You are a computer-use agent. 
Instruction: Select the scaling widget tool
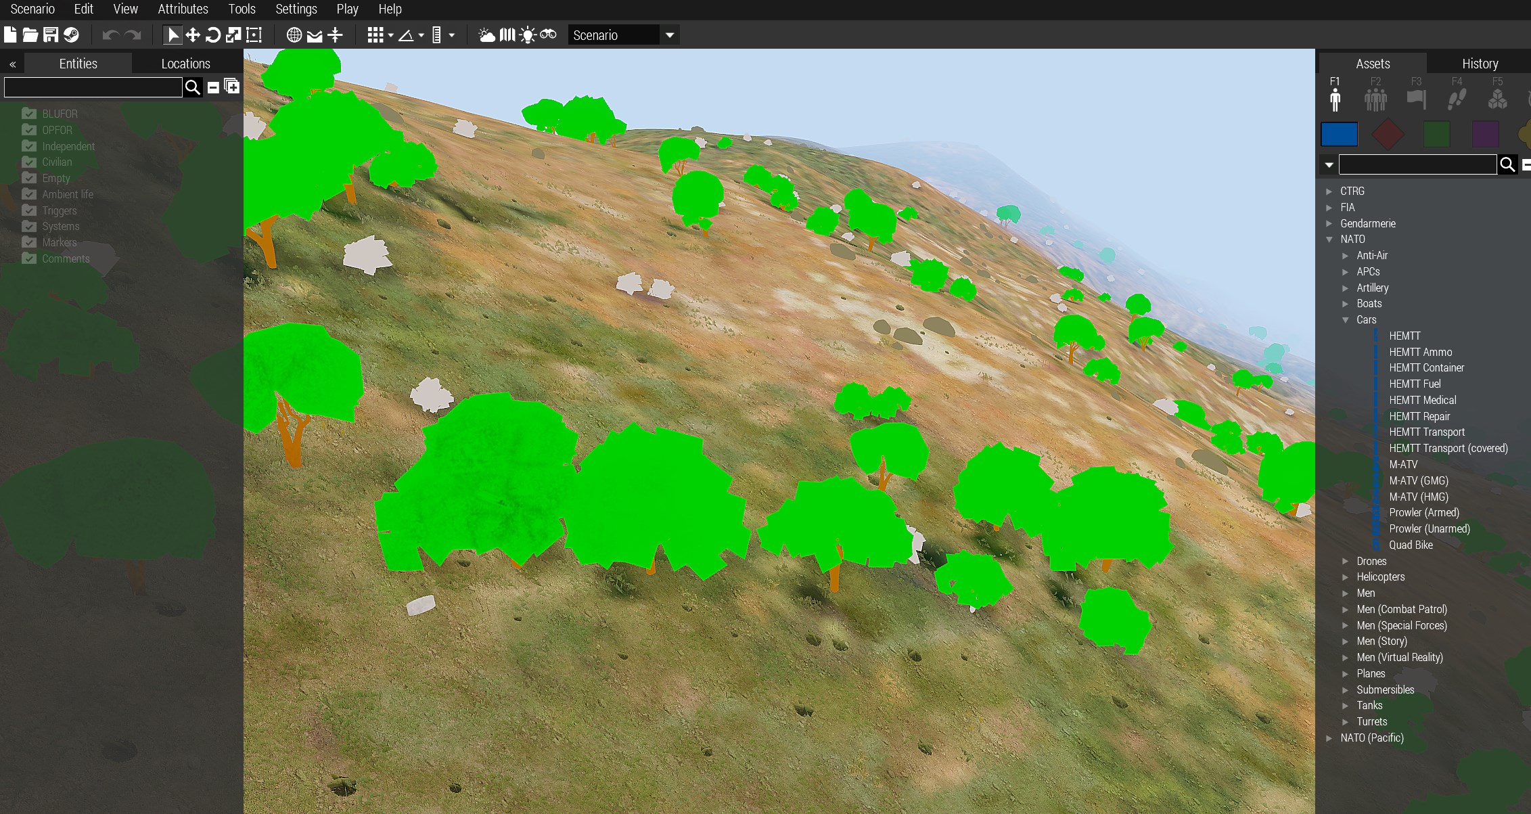[233, 35]
